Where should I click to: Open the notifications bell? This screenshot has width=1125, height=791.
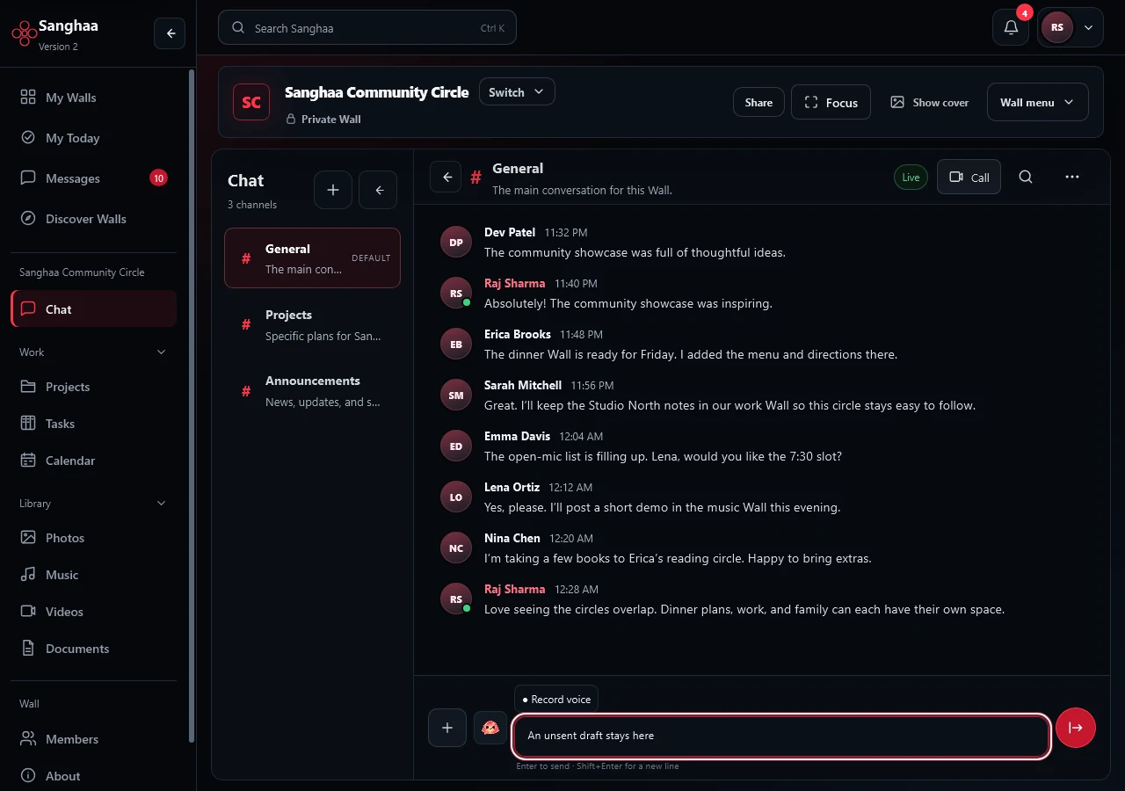1011,27
